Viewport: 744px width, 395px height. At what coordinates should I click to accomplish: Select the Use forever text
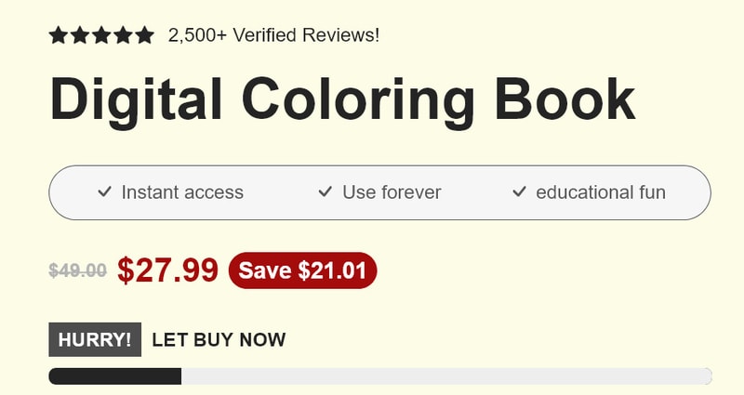tap(392, 192)
